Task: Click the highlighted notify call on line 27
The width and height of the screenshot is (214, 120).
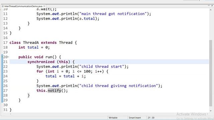Action: [x=55, y=91]
